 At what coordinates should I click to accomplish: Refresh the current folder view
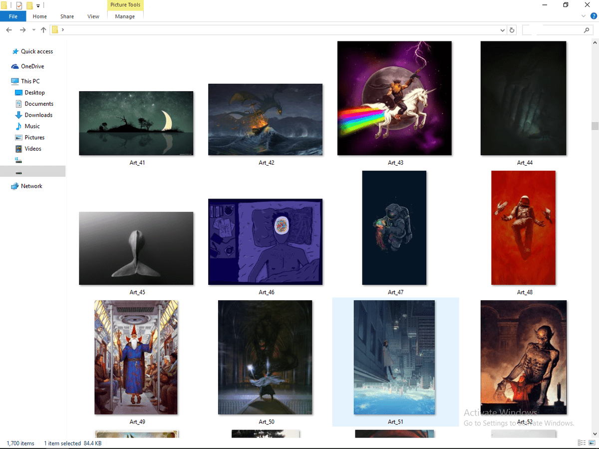point(512,30)
